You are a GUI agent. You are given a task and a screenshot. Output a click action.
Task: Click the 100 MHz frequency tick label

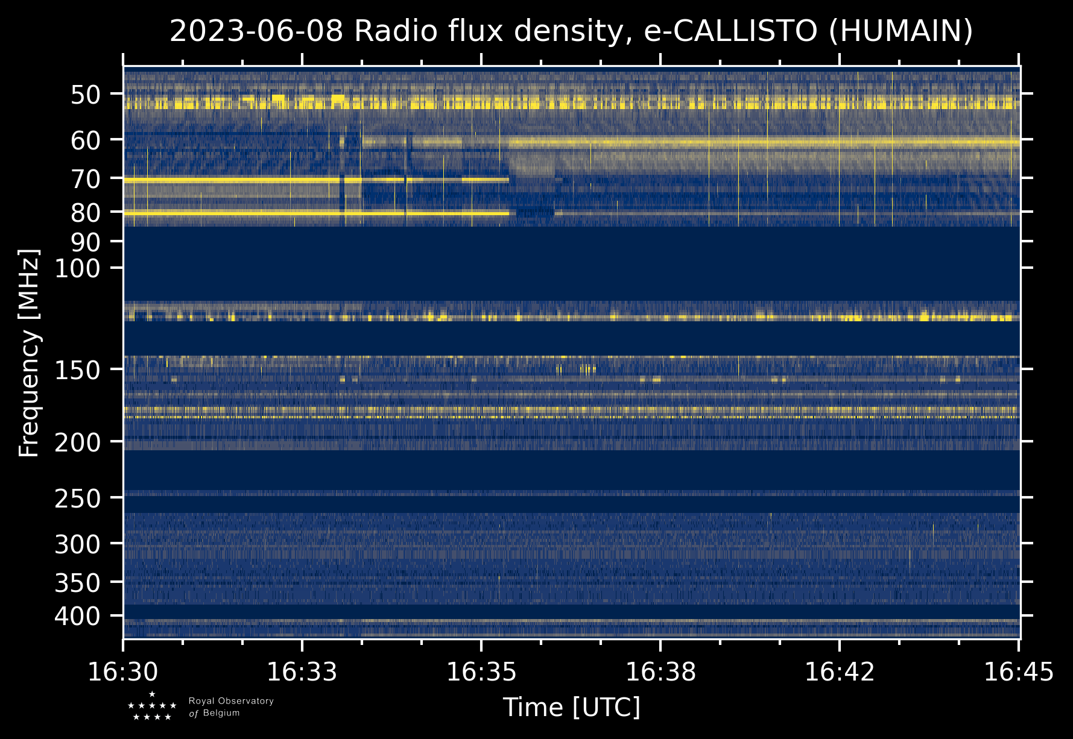[x=78, y=269]
